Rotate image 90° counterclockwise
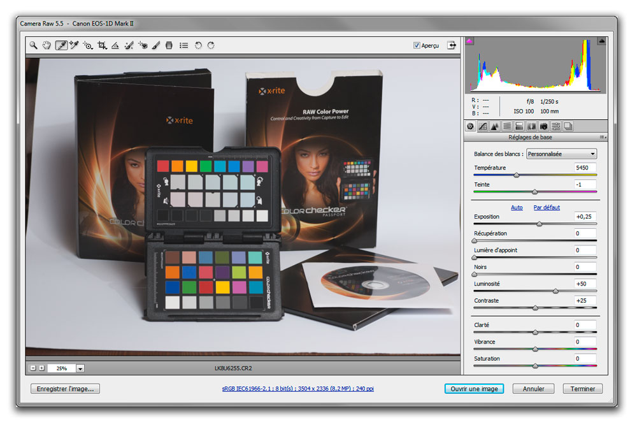This screenshot has height=427, width=637. click(x=198, y=45)
